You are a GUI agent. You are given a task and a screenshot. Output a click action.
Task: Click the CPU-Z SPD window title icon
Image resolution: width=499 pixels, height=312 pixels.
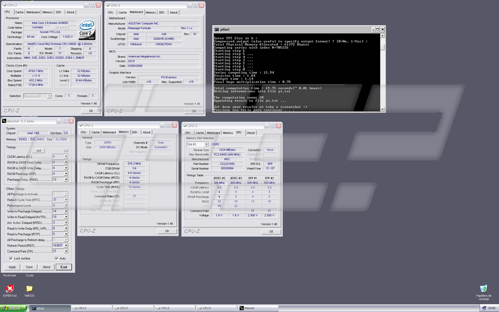click(185, 126)
